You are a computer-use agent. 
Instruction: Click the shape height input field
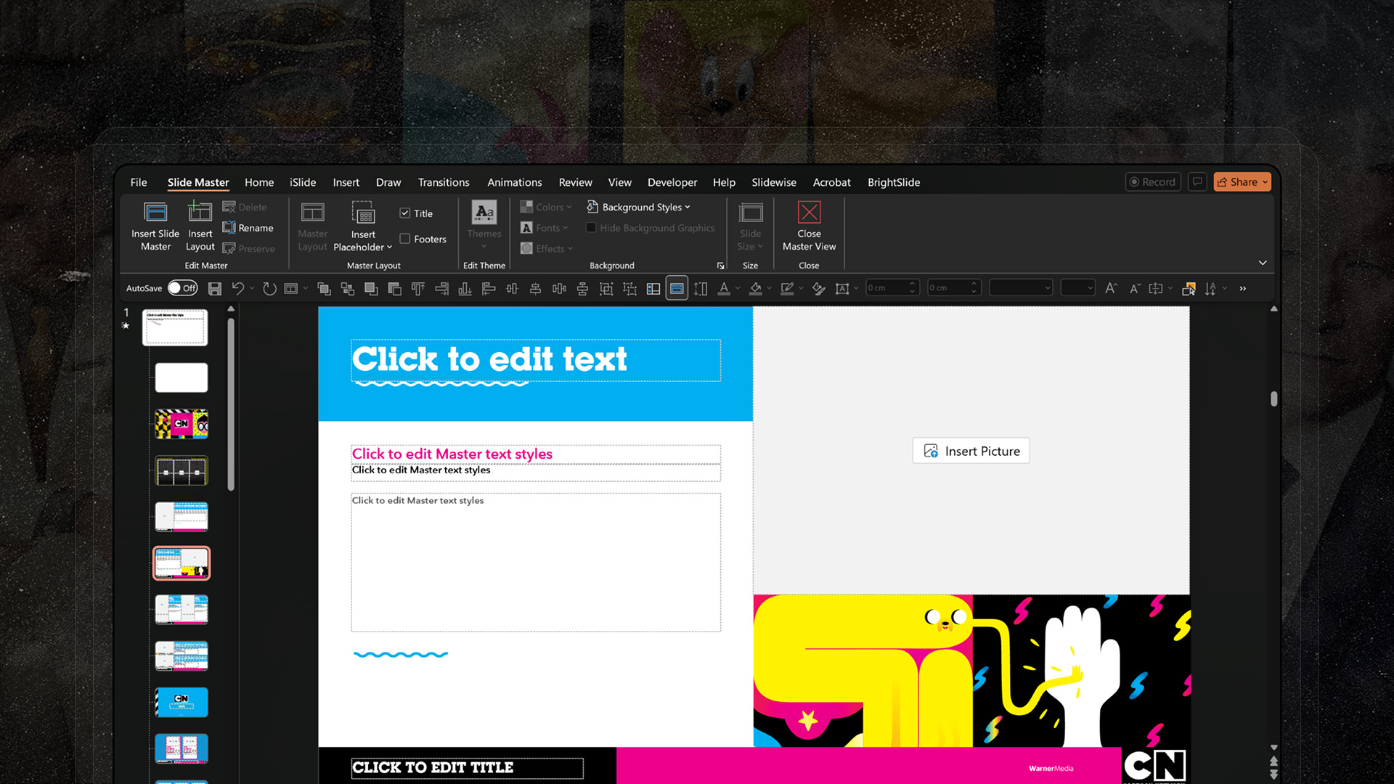click(892, 288)
